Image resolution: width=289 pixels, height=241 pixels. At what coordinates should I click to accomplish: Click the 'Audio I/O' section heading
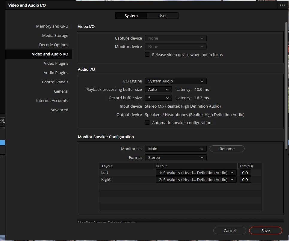point(86,69)
